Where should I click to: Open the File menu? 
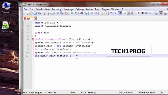coord(25,9)
